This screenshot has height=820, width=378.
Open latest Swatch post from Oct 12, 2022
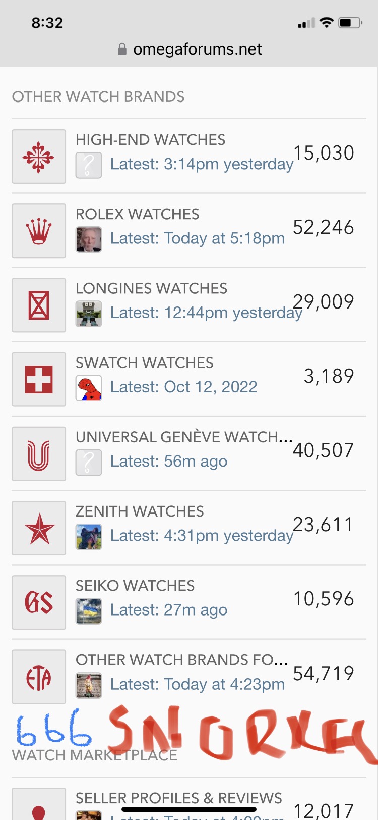click(183, 387)
